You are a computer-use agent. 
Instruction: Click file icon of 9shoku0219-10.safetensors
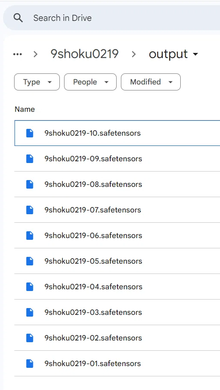(29, 133)
